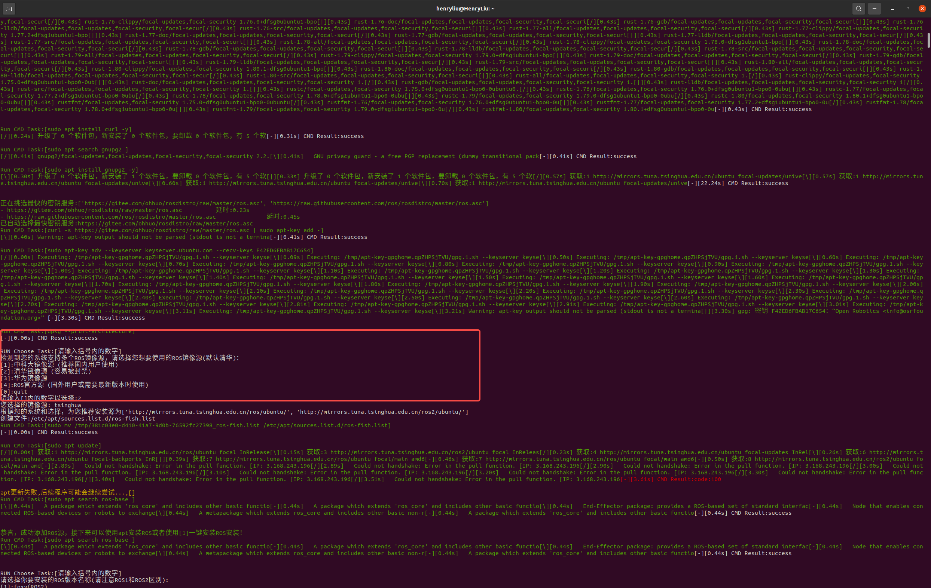Open the hamburger menu in header bar
The width and height of the screenshot is (931, 588).
(x=874, y=8)
